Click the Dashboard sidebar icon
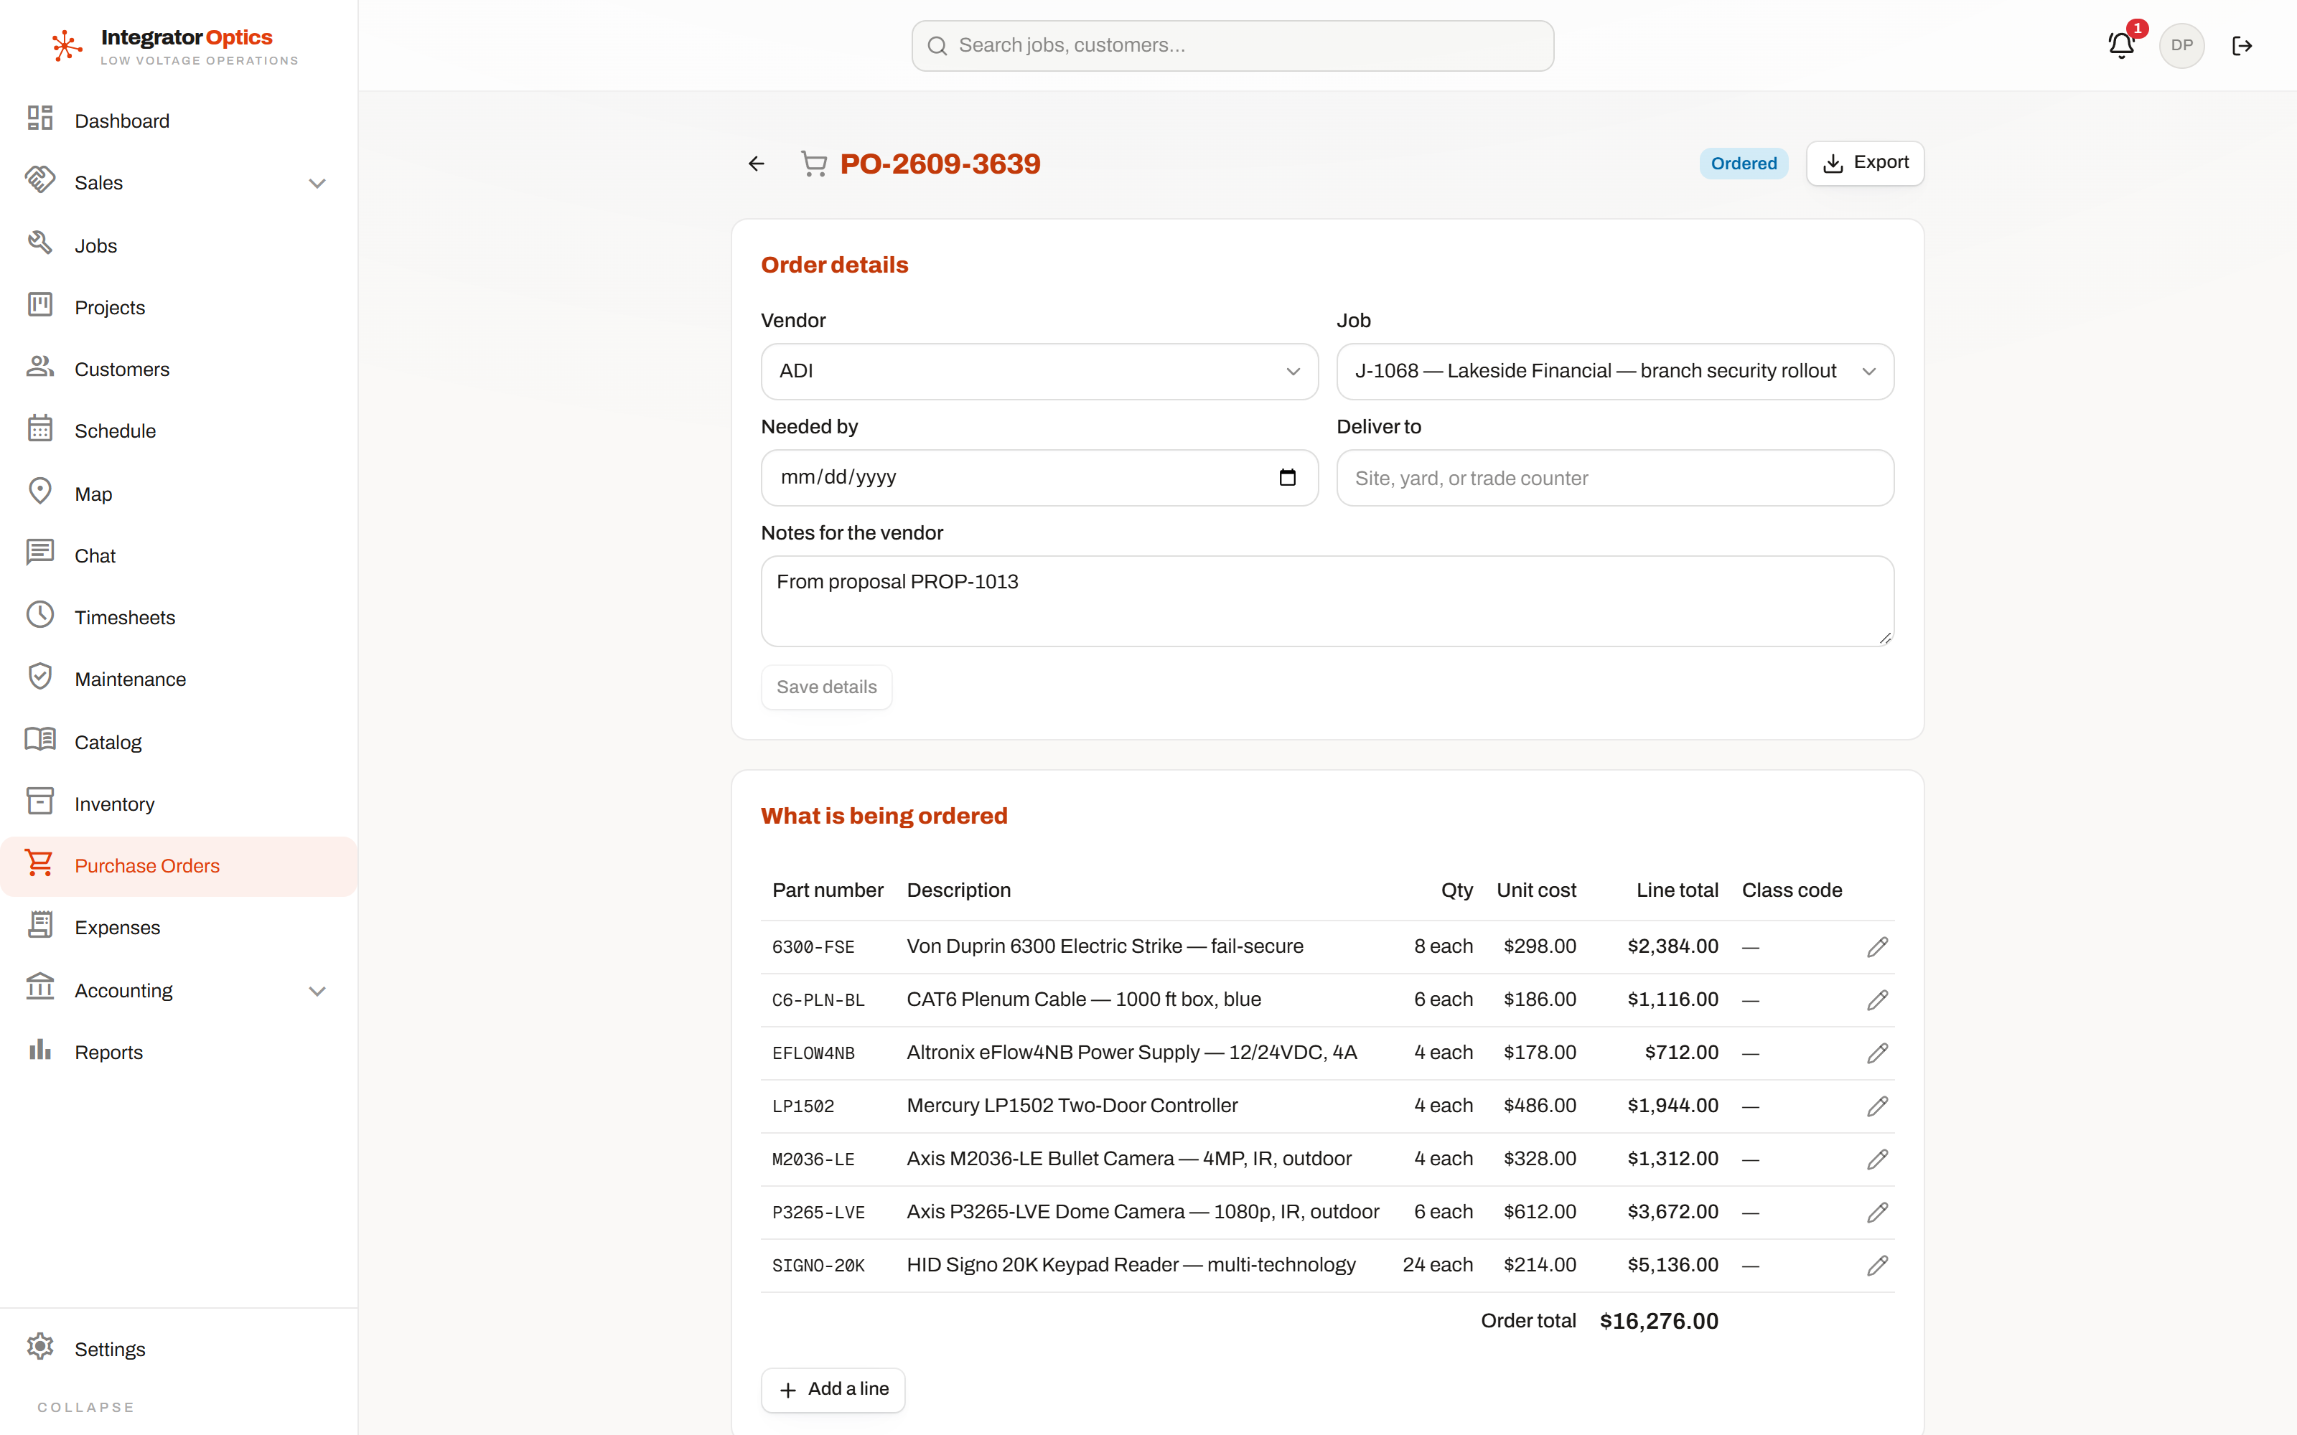Image resolution: width=2297 pixels, height=1435 pixels. click(40, 118)
